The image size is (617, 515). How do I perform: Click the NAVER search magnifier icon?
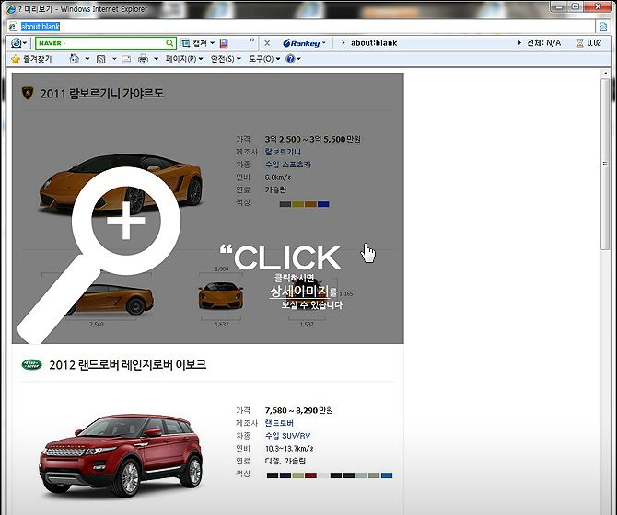click(169, 43)
